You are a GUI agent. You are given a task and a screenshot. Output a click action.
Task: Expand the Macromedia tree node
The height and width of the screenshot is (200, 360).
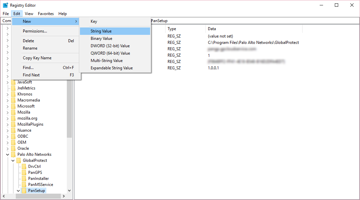[8, 101]
